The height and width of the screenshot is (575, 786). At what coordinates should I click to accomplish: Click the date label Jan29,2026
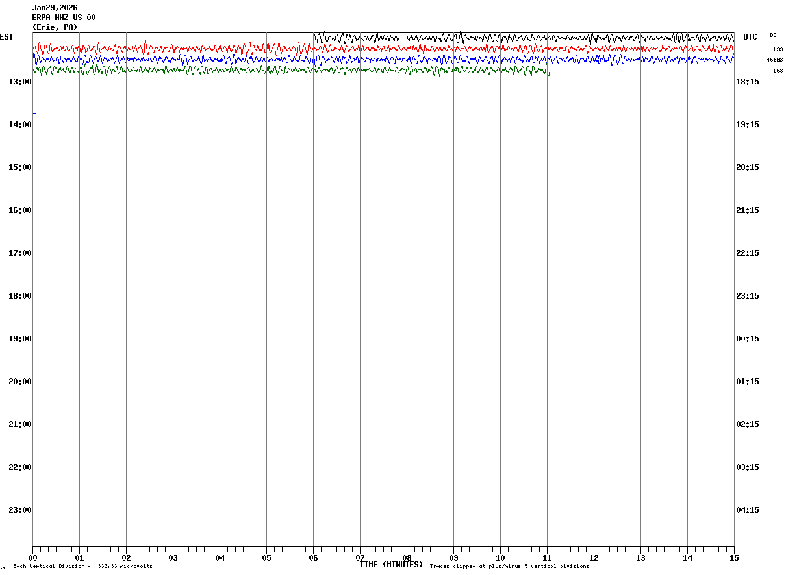click(x=55, y=8)
